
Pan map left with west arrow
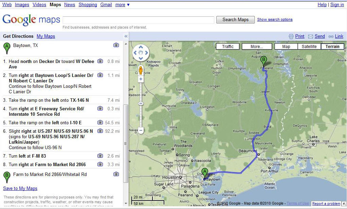pyautogui.click(x=135, y=53)
